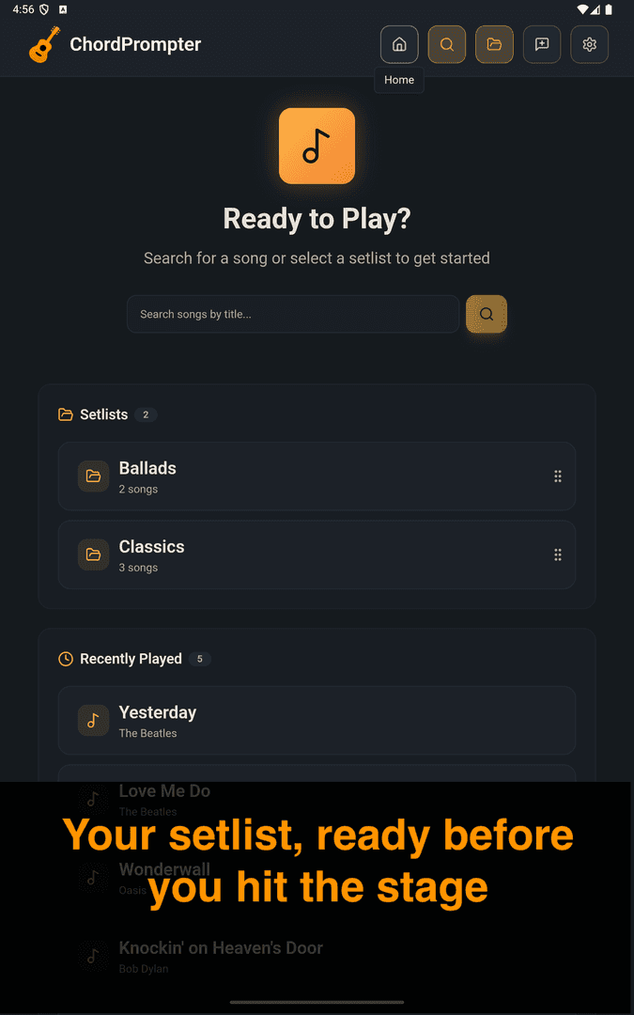Click the Yesterday music note icon
Viewport: 634px width, 1015px height.
click(x=94, y=721)
